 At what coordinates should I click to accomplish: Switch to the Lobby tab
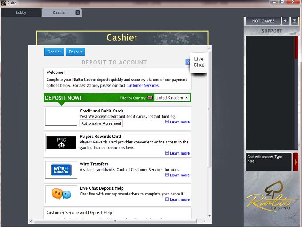pyautogui.click(x=21, y=12)
